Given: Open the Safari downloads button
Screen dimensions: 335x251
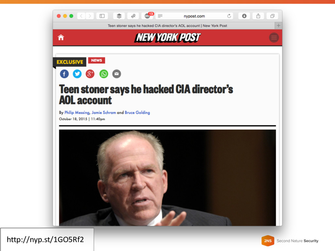Looking at the screenshot, I should coord(244,16).
